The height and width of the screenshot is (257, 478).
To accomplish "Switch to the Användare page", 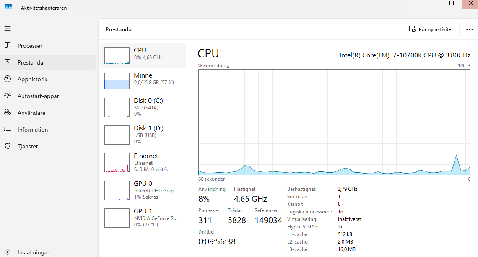I will 48,113.
